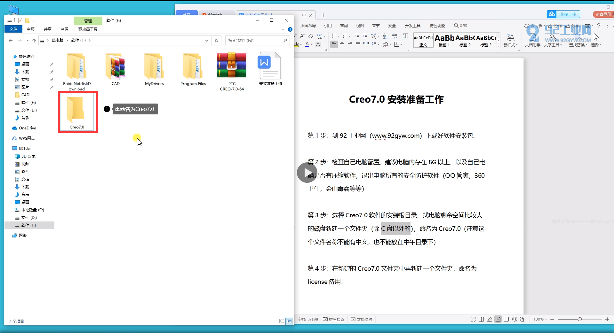Open File Explorer help icon
This screenshot has height=333, width=614.
(290, 29)
